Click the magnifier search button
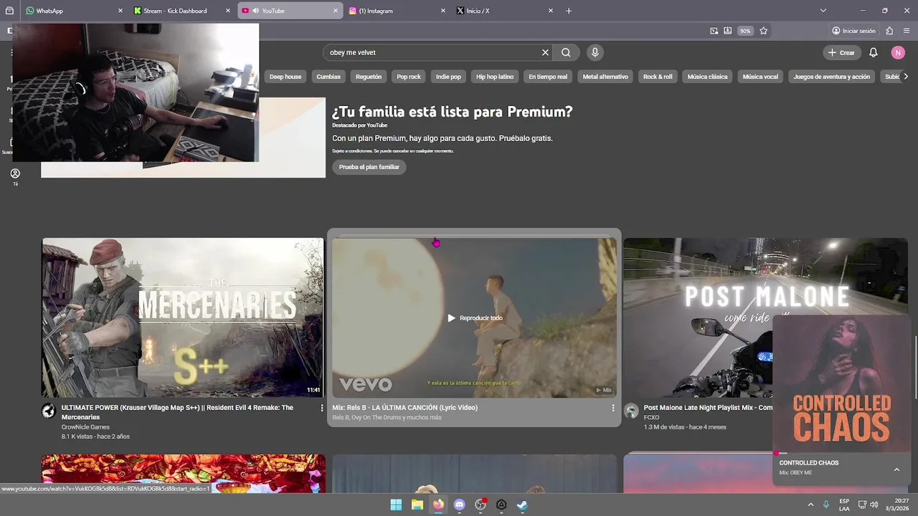 [566, 52]
